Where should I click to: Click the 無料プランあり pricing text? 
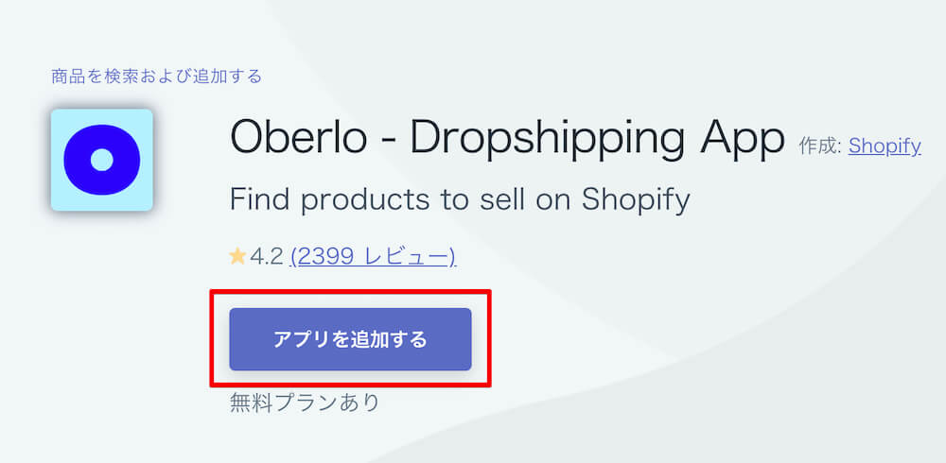pyautogui.click(x=305, y=403)
